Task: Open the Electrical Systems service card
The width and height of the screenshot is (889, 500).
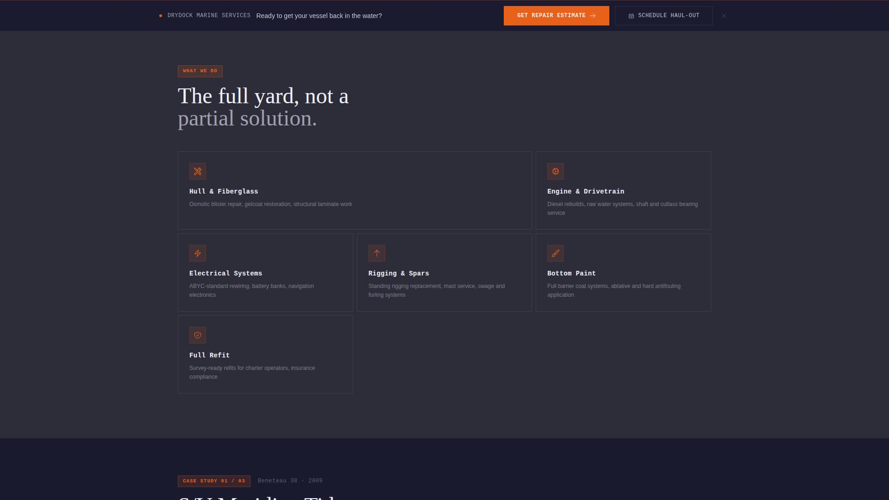Action: pyautogui.click(x=265, y=272)
